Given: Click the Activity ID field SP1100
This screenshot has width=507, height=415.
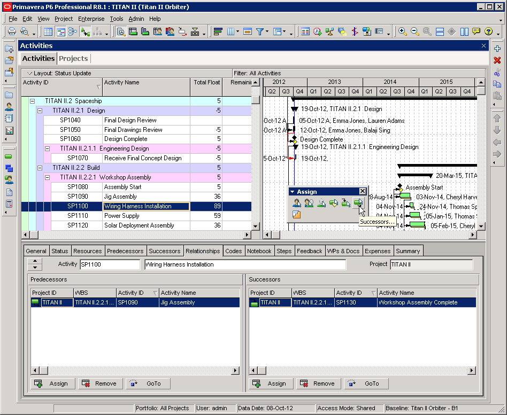Looking at the screenshot, I should (110, 264).
